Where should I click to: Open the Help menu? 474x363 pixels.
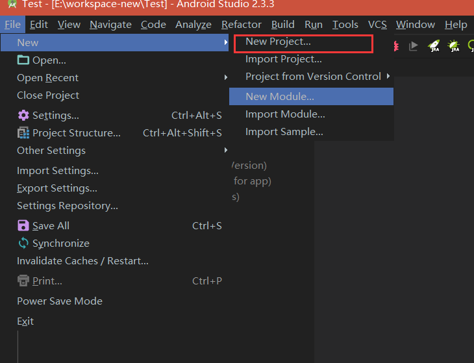pyautogui.click(x=456, y=25)
